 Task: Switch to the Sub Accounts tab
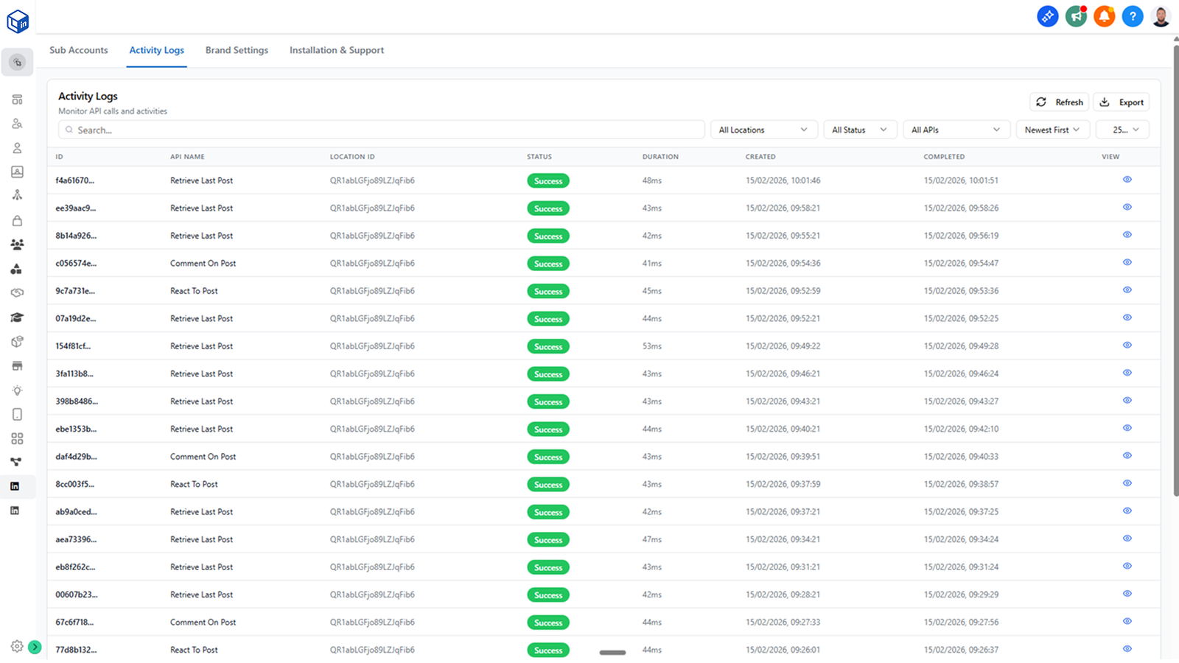pyautogui.click(x=78, y=50)
